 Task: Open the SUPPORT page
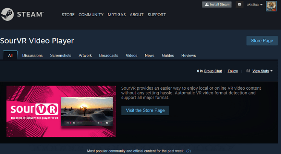pyautogui.click(x=157, y=15)
